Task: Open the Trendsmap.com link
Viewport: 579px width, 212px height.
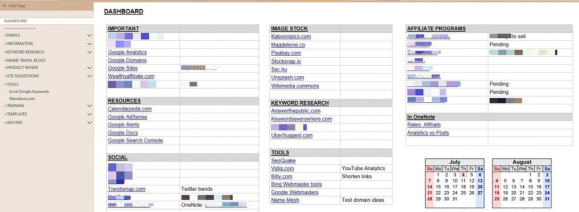Action: click(x=126, y=189)
